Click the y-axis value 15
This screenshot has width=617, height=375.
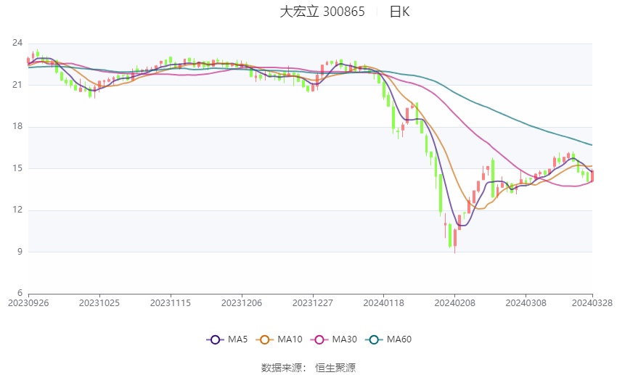[17, 168]
